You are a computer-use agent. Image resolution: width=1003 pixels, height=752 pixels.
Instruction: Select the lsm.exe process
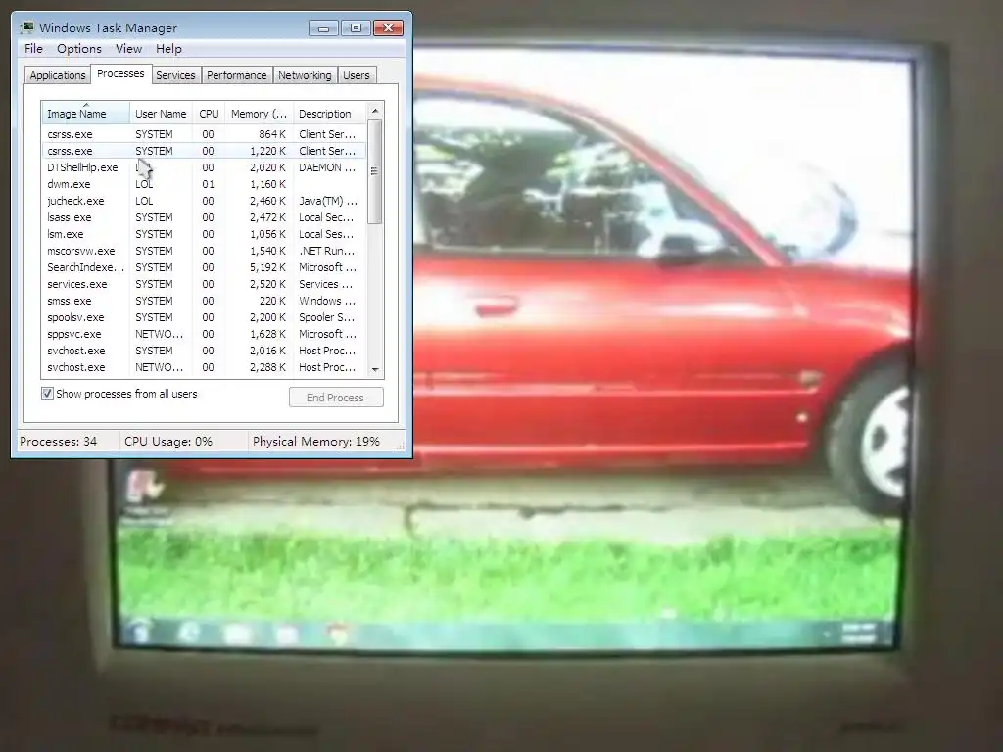pos(204,234)
